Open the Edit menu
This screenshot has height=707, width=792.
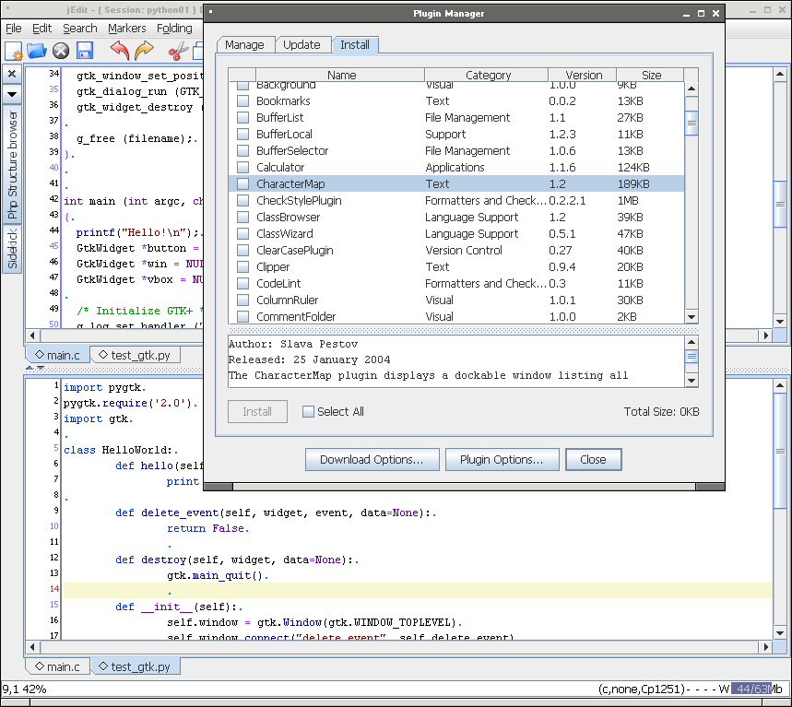41,29
